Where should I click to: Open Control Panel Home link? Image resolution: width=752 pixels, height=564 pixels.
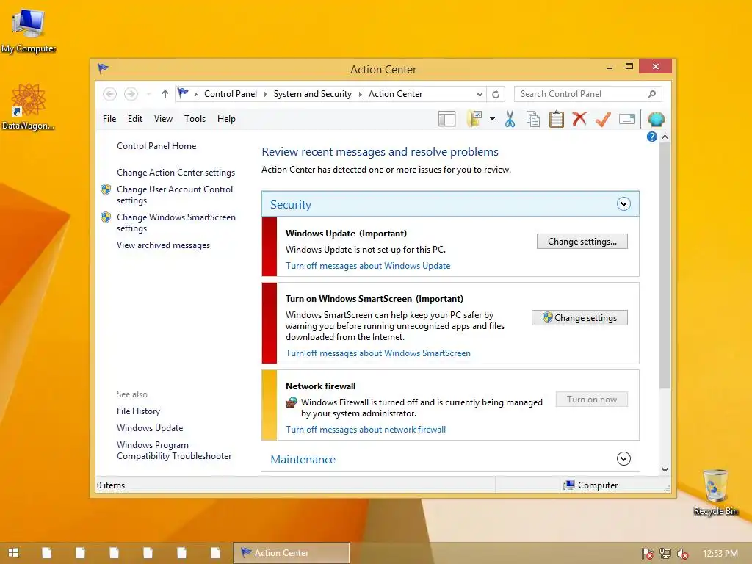click(x=156, y=146)
